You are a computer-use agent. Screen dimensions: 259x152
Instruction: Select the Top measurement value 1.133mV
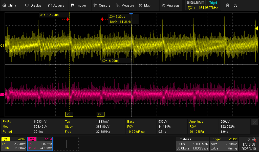coord(102,122)
